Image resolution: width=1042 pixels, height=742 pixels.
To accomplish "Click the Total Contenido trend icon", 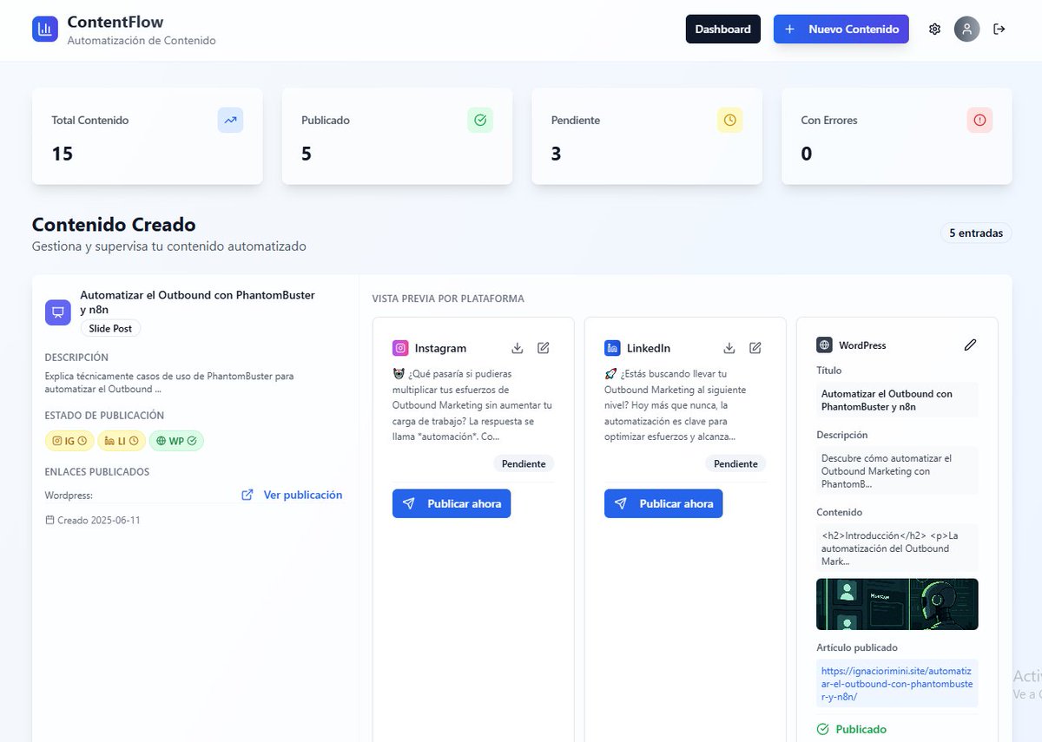I will point(230,120).
